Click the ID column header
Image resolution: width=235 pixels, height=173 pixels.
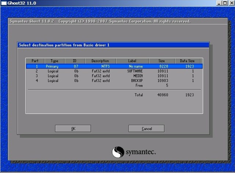pos(74,61)
